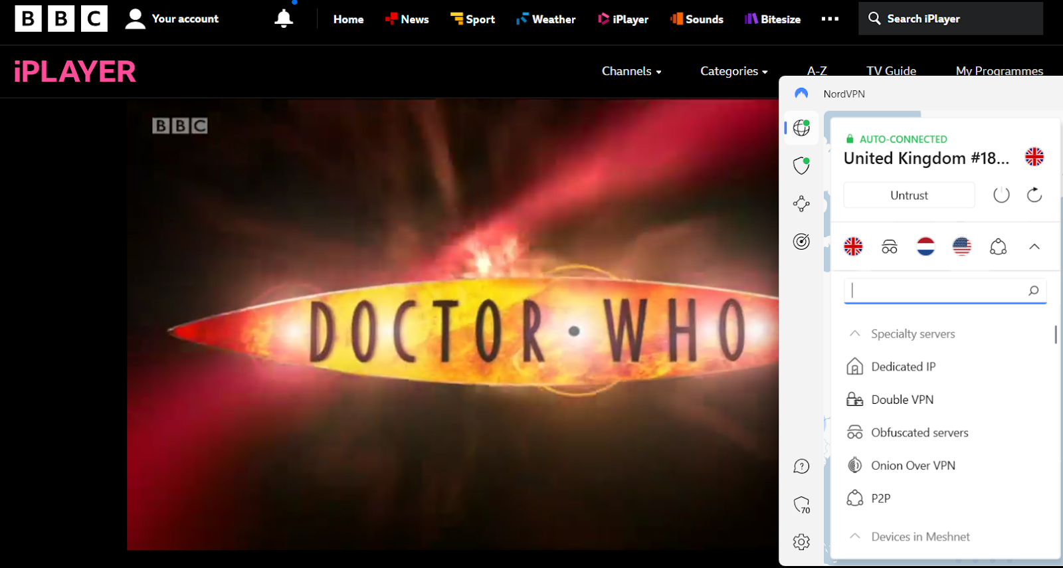Reconnect VPN with the refresh icon
This screenshot has height=568, width=1063.
coord(1034,195)
